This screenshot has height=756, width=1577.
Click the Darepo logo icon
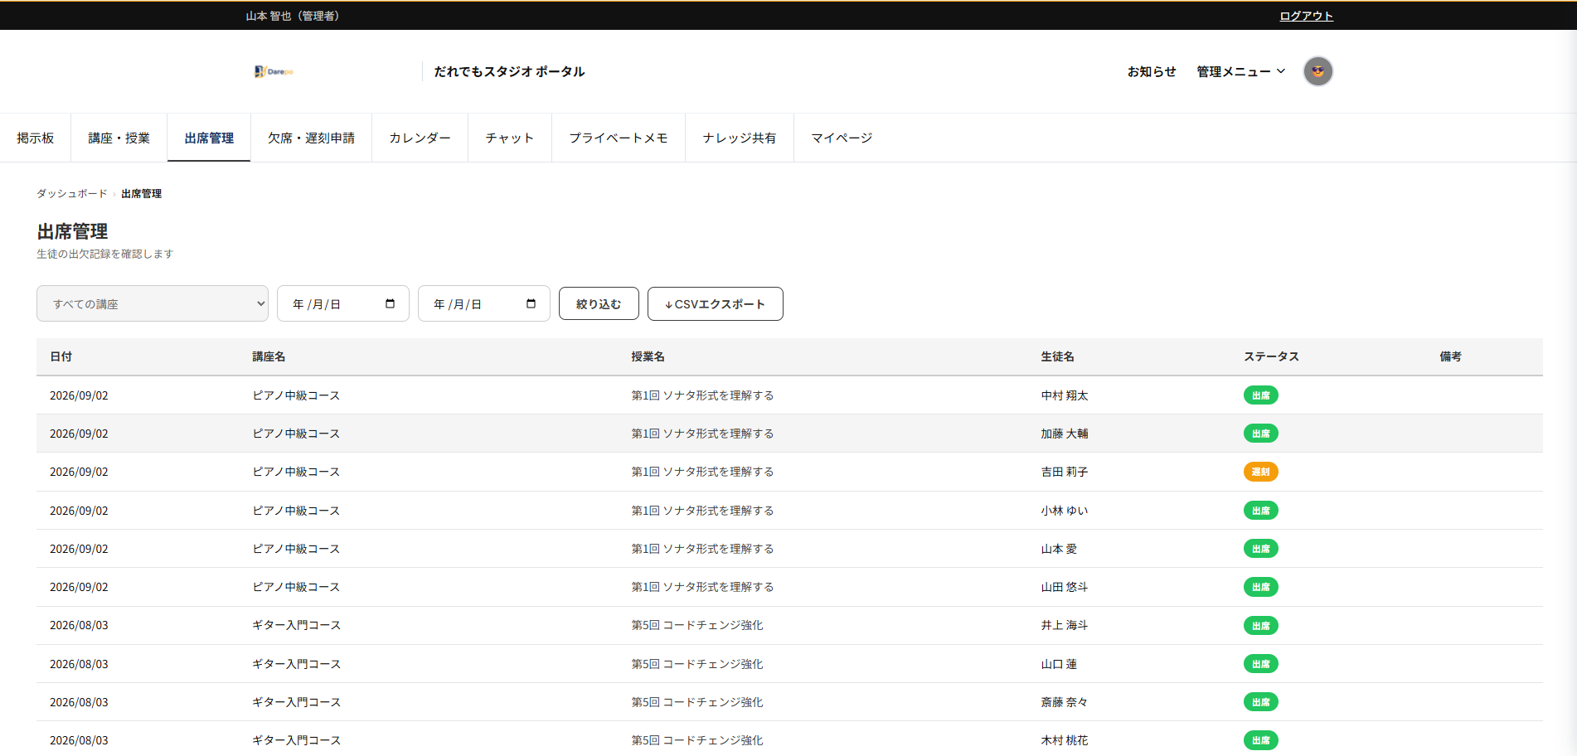coord(274,71)
